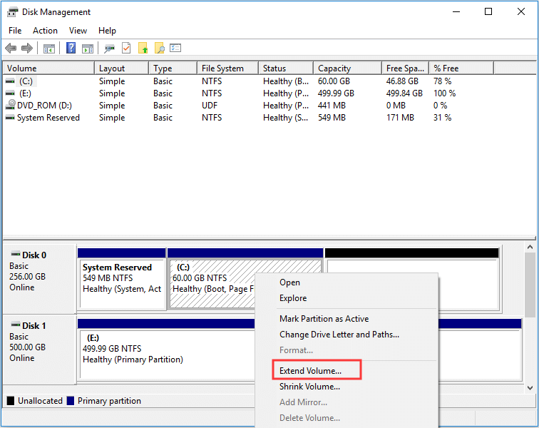Click the Forward arrow toolbar icon
539x428 pixels.
pos(27,49)
